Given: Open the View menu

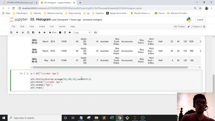Looking at the screenshot, I should [32, 27].
